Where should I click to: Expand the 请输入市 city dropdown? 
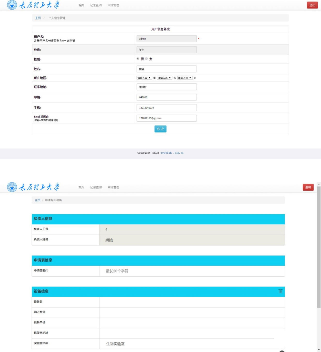(164, 78)
